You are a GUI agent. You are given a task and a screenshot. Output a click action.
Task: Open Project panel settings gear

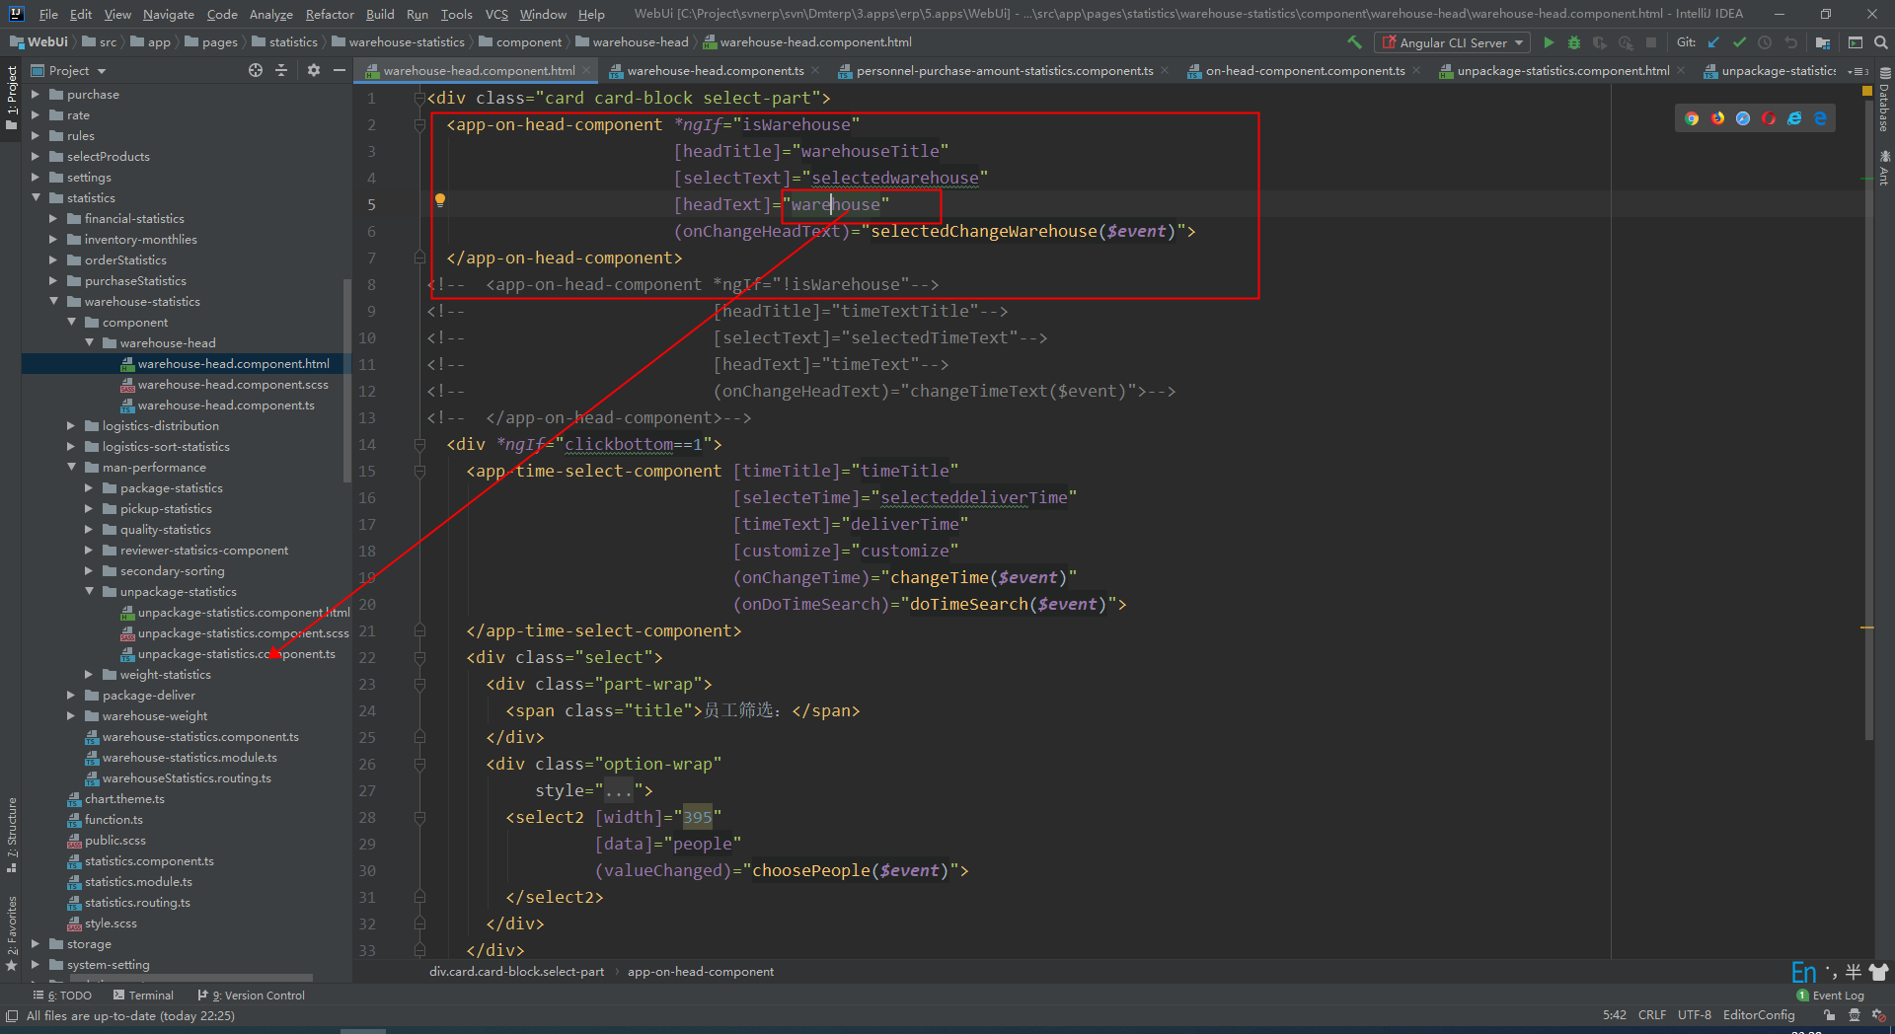tap(314, 70)
